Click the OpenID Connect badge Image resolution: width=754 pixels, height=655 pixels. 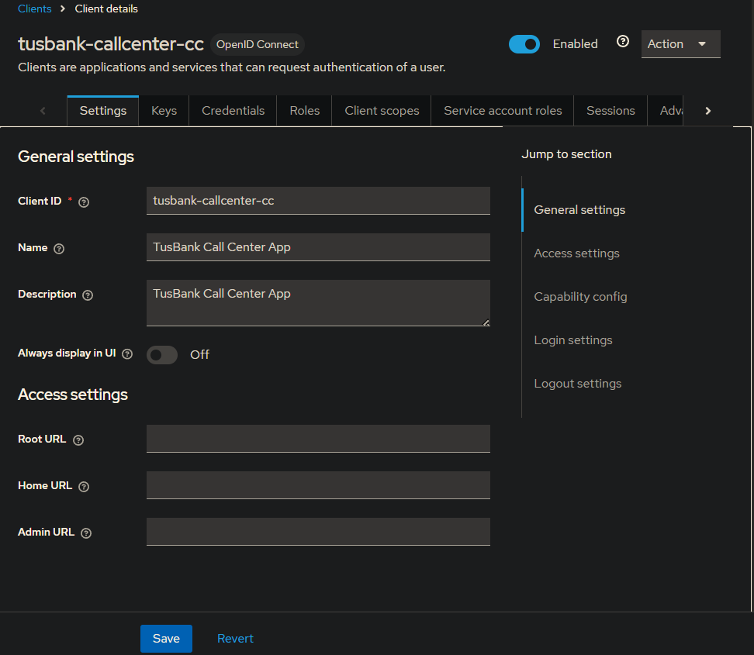point(258,44)
